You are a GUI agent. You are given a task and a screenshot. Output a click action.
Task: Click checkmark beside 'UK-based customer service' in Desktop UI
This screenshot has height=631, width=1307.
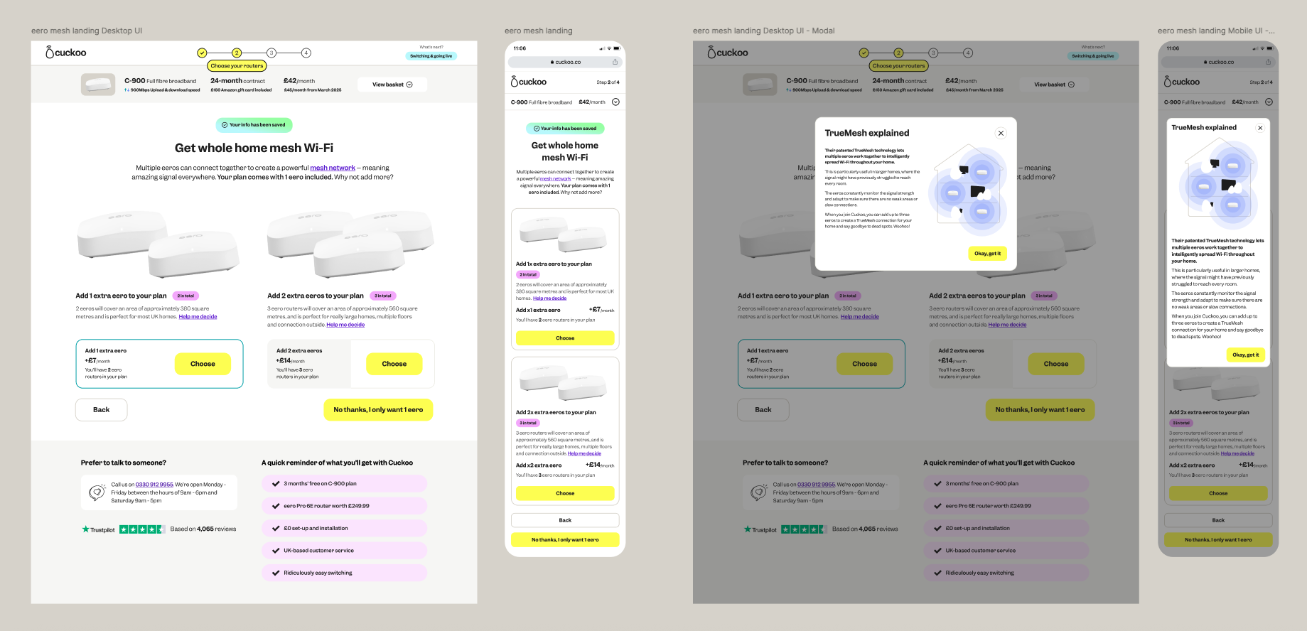click(x=276, y=551)
